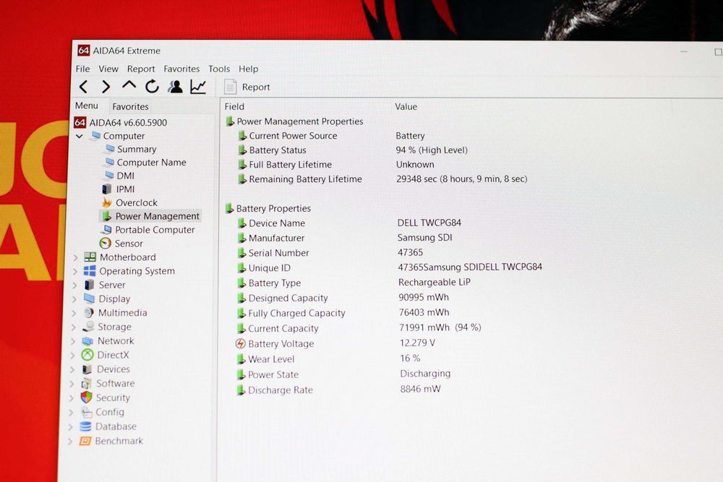
Task: Click the Server tower icon
Action: click(89, 285)
